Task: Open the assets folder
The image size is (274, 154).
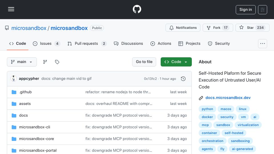Action: [25, 104]
